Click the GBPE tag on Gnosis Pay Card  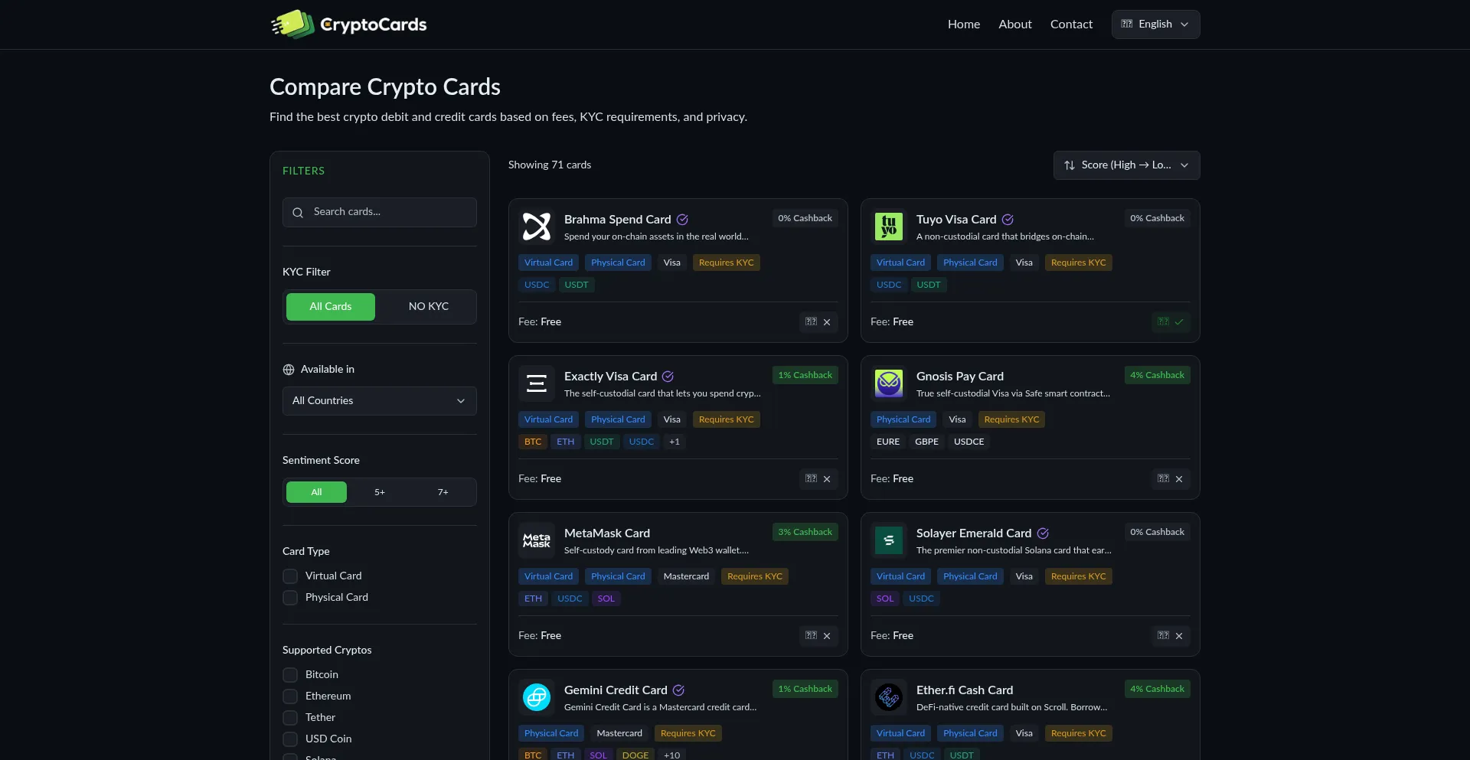click(x=926, y=442)
